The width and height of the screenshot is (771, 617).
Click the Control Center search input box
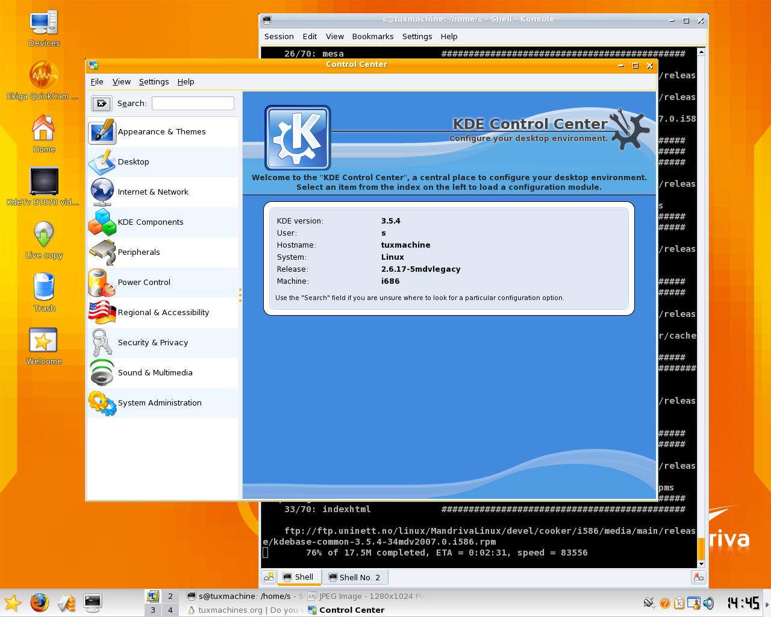193,104
